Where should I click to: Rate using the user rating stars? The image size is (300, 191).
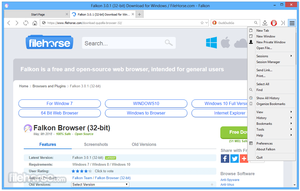click(82, 171)
